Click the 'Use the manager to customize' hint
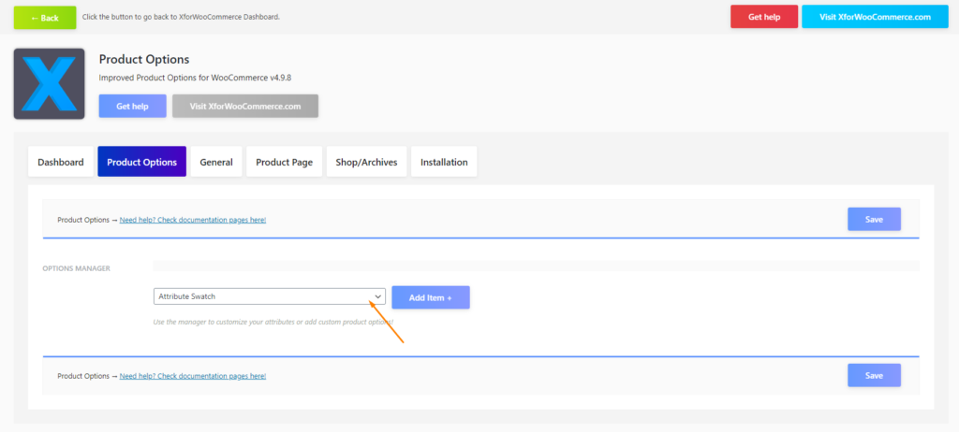 pos(273,322)
